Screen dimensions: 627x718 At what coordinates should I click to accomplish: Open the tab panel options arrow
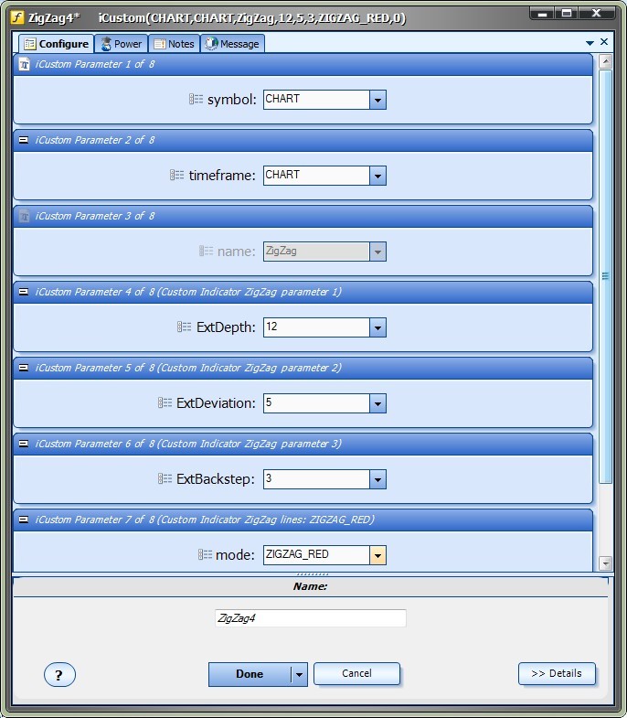click(x=590, y=43)
